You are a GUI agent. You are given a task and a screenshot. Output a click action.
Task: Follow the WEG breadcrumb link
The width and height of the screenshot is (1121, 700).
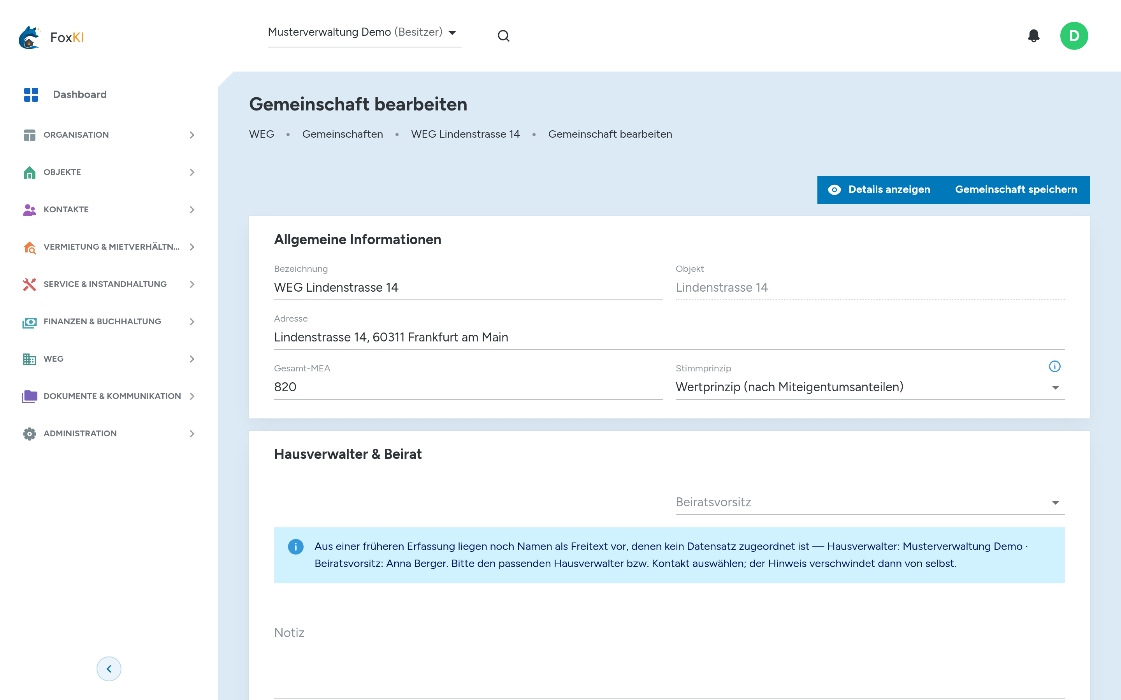click(262, 134)
